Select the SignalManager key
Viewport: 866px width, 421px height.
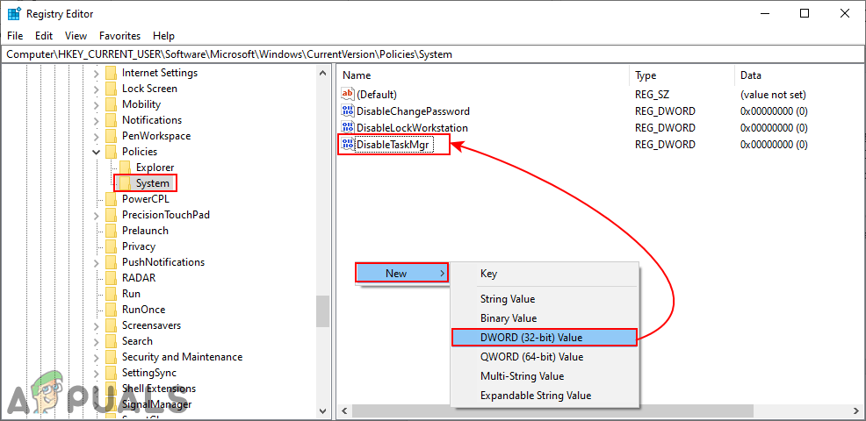click(x=156, y=404)
